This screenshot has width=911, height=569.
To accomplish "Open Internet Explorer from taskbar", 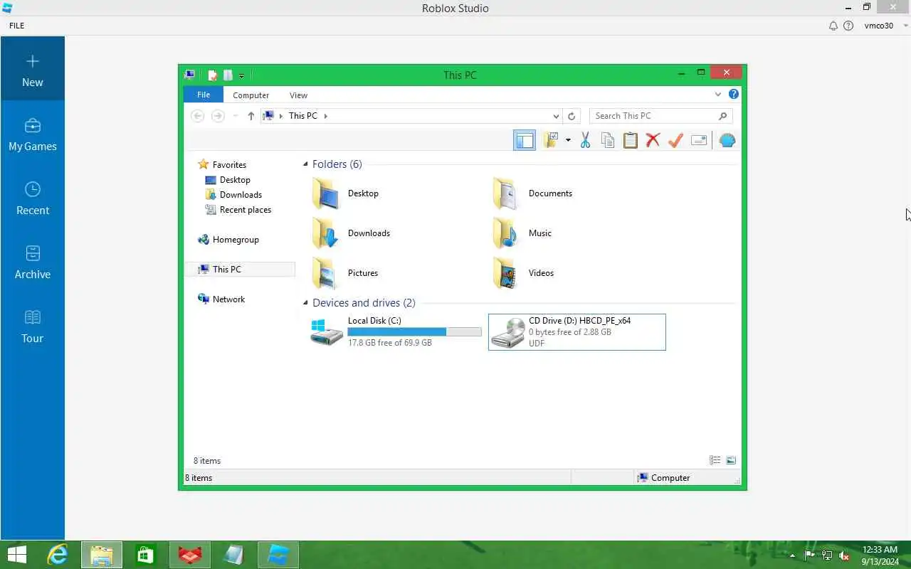I will coord(57,555).
